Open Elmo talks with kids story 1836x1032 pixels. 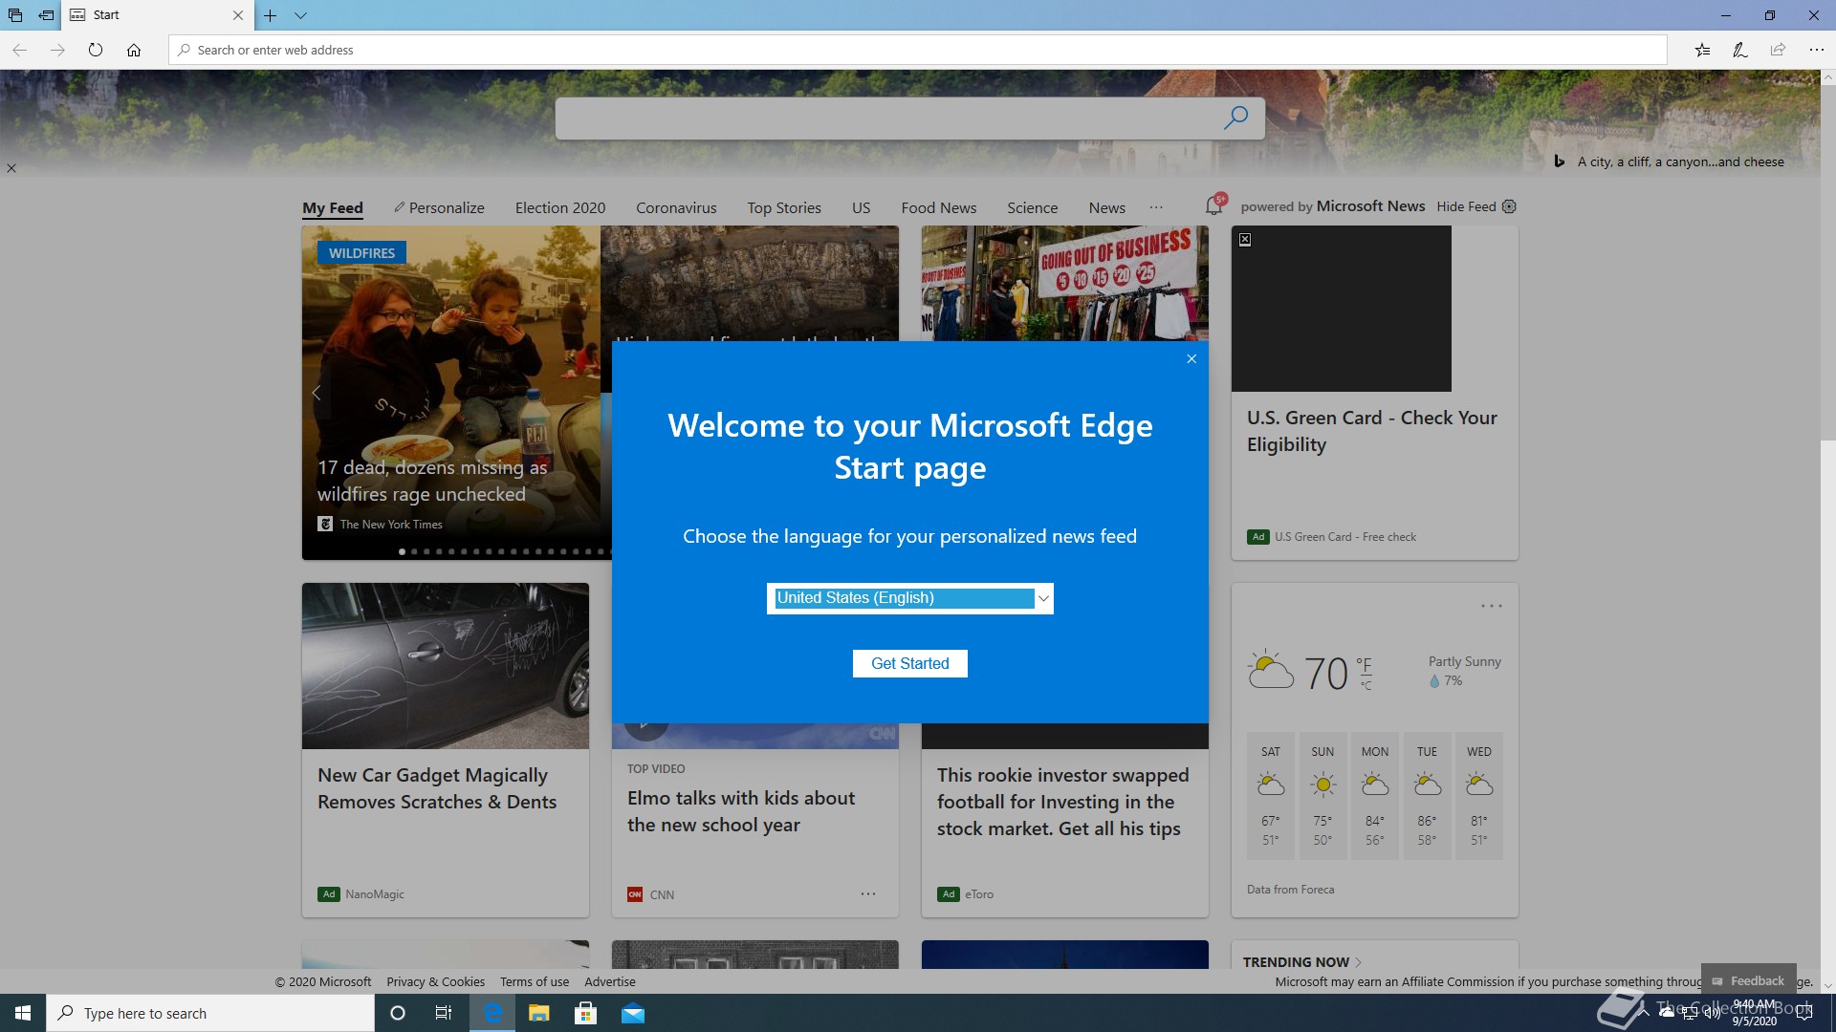[741, 811]
